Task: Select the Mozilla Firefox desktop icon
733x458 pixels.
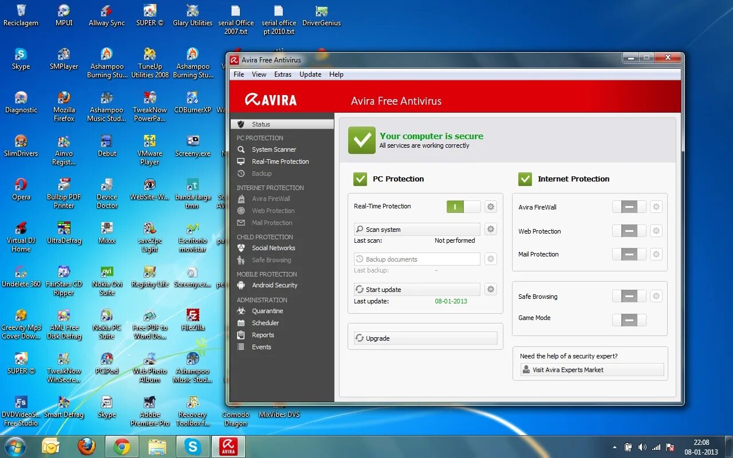Action: tap(64, 106)
